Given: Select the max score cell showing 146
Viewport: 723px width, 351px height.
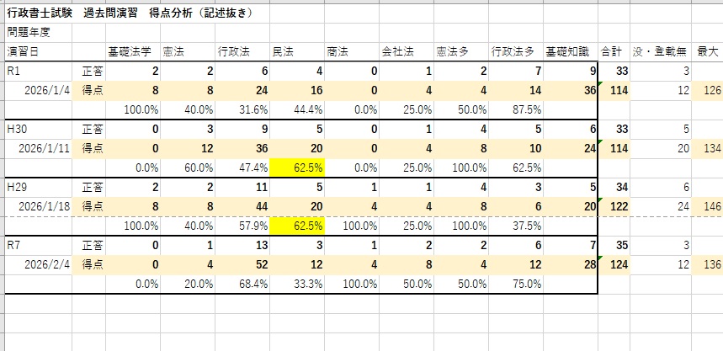Looking at the screenshot, I should [707, 205].
